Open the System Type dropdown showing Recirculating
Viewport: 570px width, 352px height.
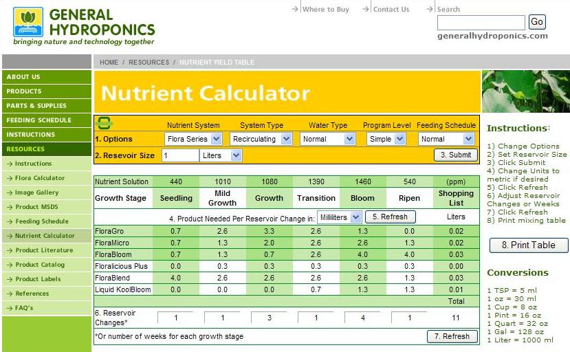[x=261, y=139]
